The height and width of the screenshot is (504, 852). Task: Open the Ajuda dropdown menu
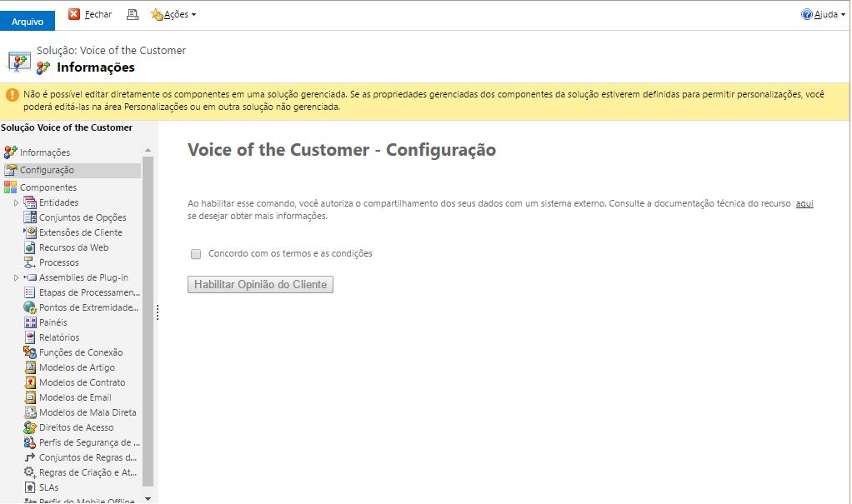823,15
